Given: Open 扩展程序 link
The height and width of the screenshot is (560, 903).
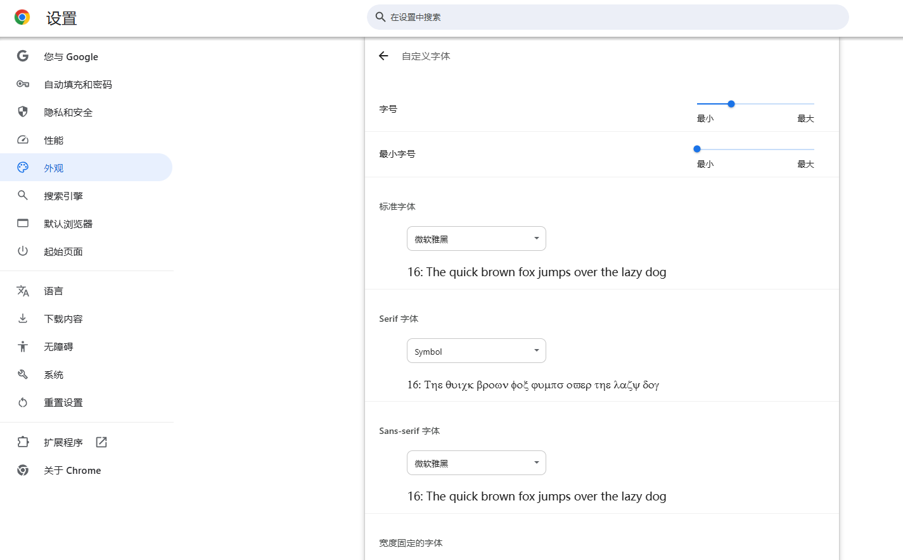Looking at the screenshot, I should coord(86,442).
